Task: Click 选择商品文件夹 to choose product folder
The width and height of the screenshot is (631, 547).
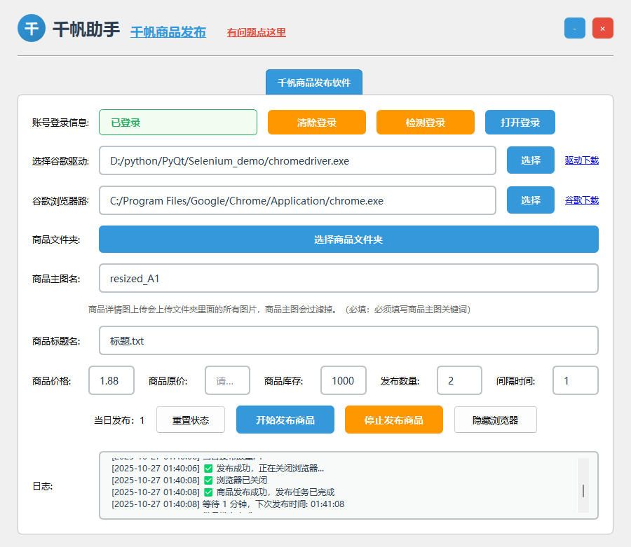Action: [x=348, y=240]
